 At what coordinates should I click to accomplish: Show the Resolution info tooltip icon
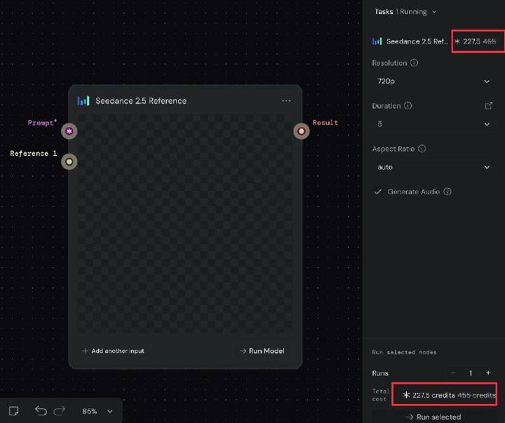(x=415, y=63)
